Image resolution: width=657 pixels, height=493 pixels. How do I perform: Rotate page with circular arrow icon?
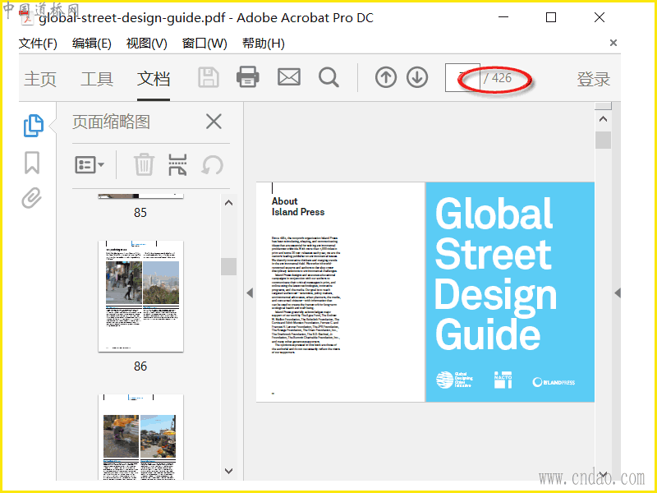click(x=212, y=165)
